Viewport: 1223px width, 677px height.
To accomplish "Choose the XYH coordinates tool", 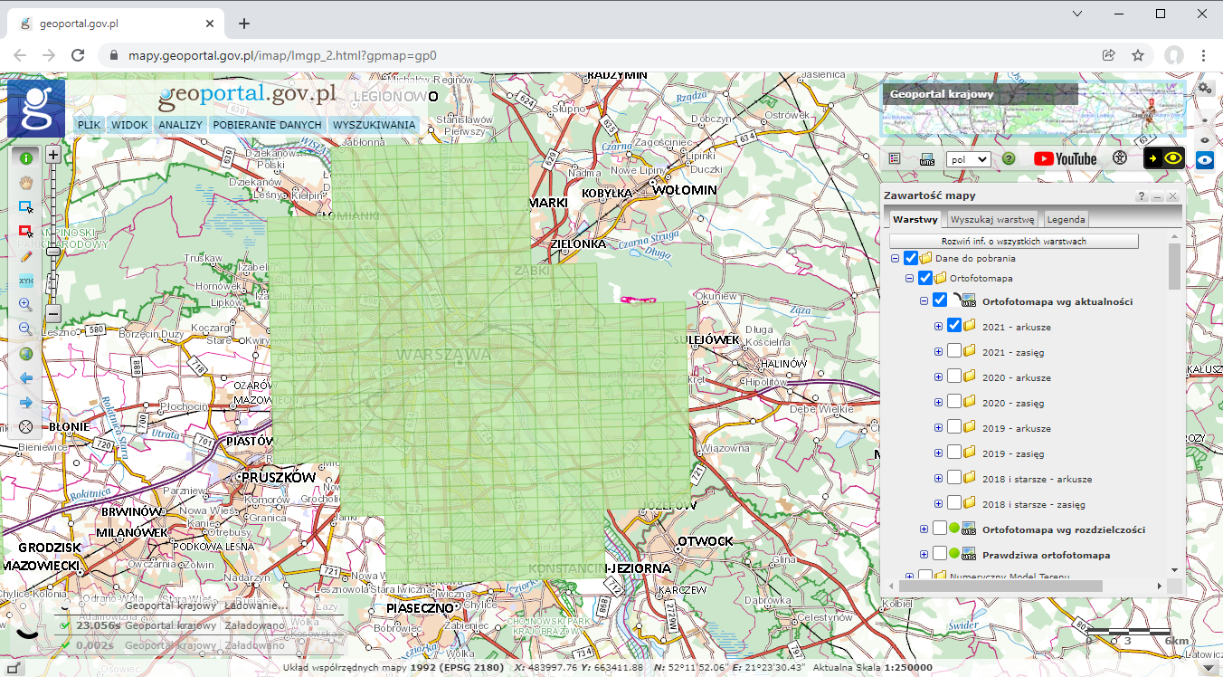I will [x=26, y=281].
